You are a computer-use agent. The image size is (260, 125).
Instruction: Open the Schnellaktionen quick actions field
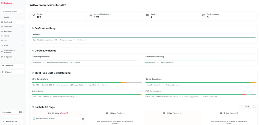[x=12, y=11]
